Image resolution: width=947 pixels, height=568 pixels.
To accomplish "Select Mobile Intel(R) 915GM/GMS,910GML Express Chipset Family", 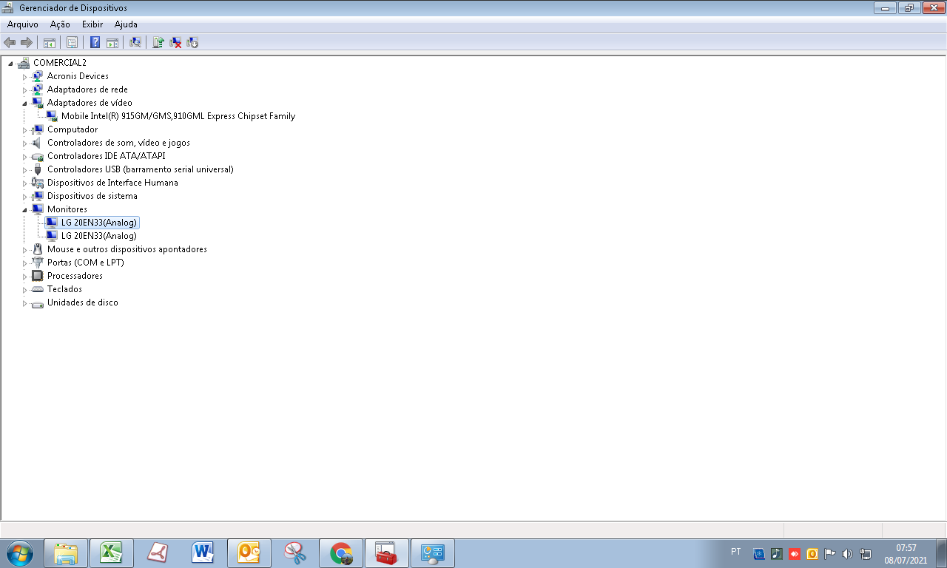I will (178, 116).
